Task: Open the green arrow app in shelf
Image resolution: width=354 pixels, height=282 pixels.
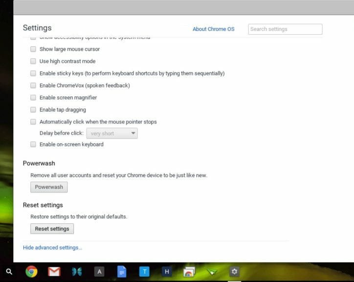Action: [212, 272]
